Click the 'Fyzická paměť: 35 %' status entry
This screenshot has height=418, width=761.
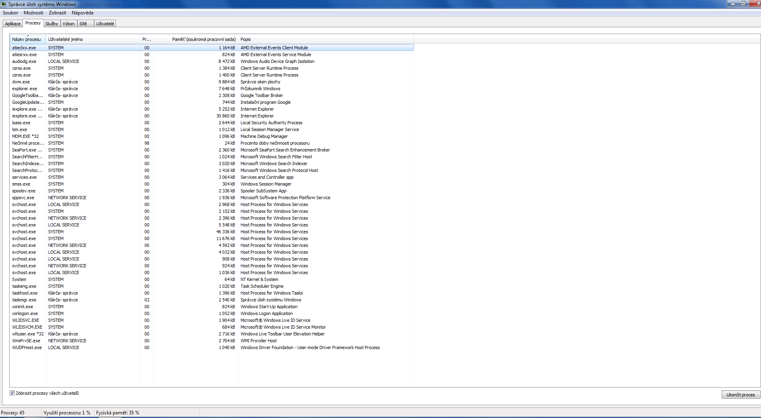[x=118, y=413]
